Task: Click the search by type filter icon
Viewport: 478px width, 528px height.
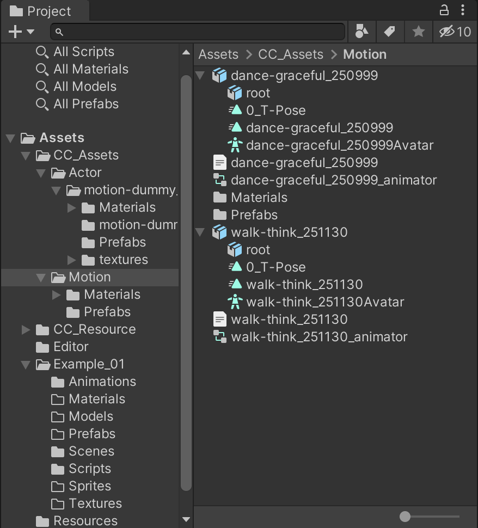Action: click(362, 32)
